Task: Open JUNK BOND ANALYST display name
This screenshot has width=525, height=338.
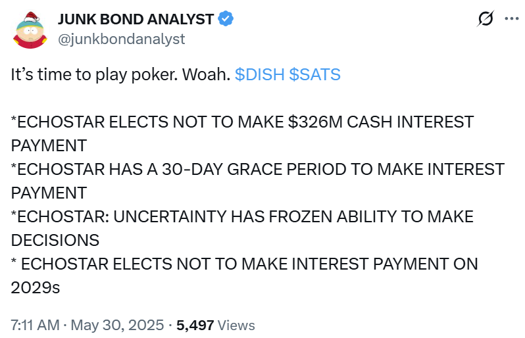Action: click(x=136, y=19)
